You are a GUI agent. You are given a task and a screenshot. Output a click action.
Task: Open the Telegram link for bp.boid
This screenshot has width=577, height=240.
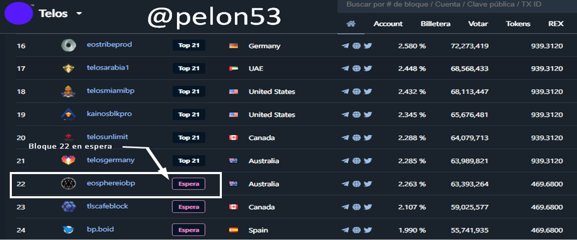pos(345,230)
